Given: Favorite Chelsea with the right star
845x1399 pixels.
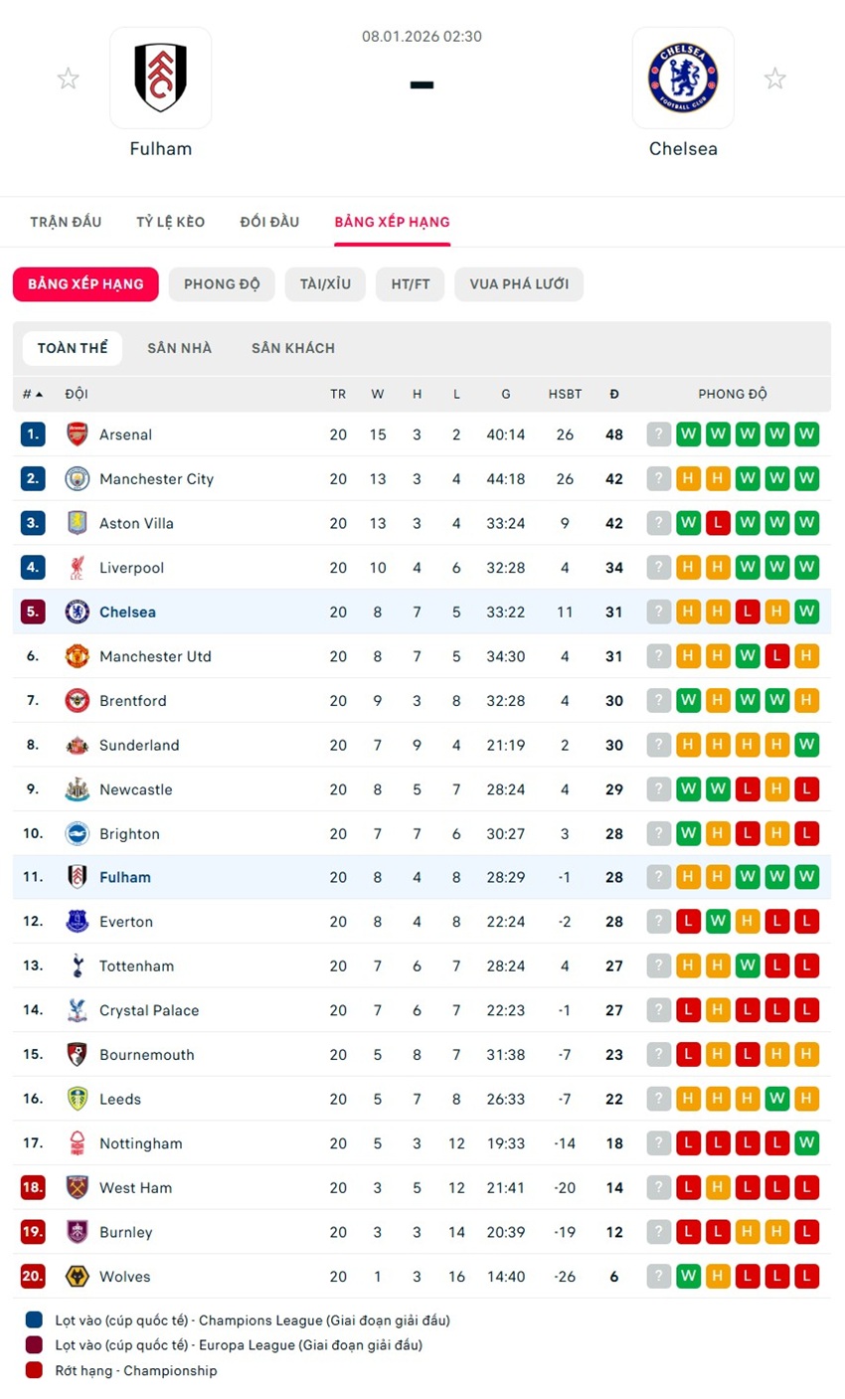Looking at the screenshot, I should coord(775,79).
